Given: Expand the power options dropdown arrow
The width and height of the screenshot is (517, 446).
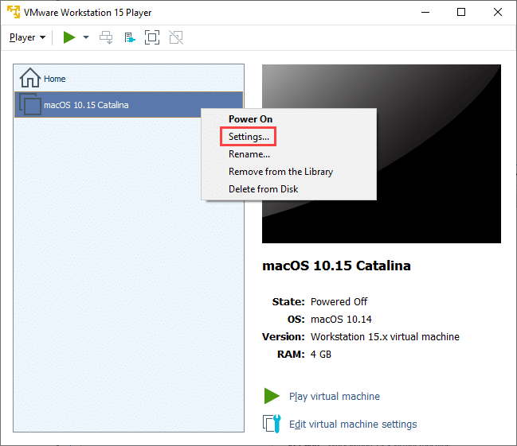Looking at the screenshot, I should coord(86,37).
